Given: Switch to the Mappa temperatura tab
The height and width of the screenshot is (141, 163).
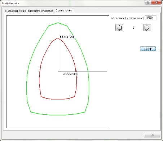Looking at the screenshot, I should pos(16,11).
